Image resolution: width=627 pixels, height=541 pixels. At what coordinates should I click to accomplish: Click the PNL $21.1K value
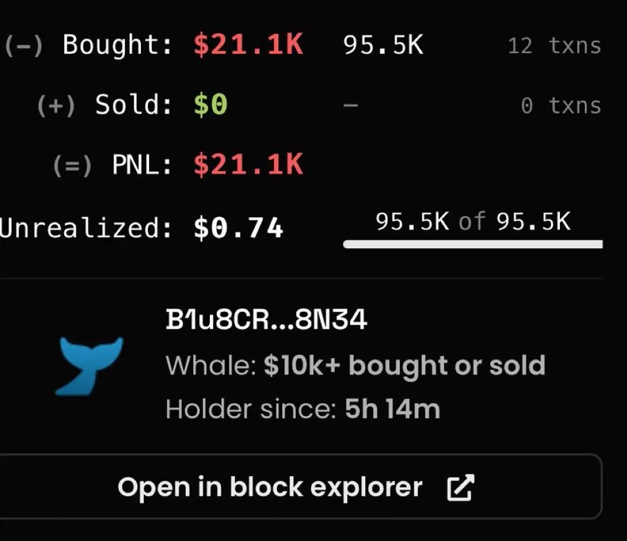coord(248,166)
